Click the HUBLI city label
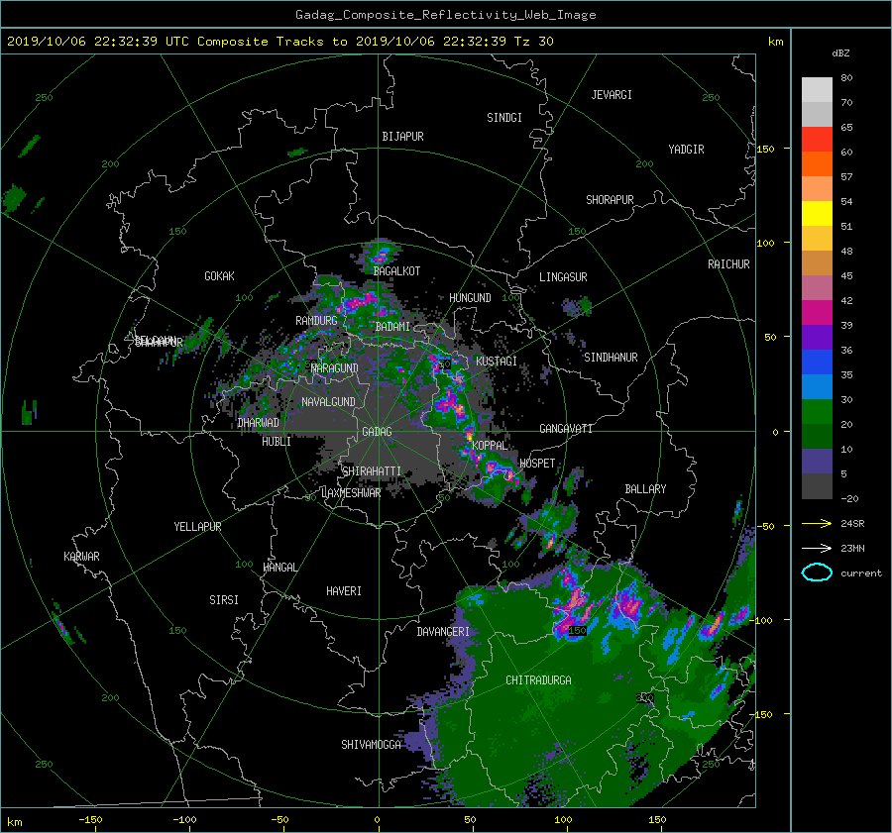The image size is (892, 833). pyautogui.click(x=276, y=441)
